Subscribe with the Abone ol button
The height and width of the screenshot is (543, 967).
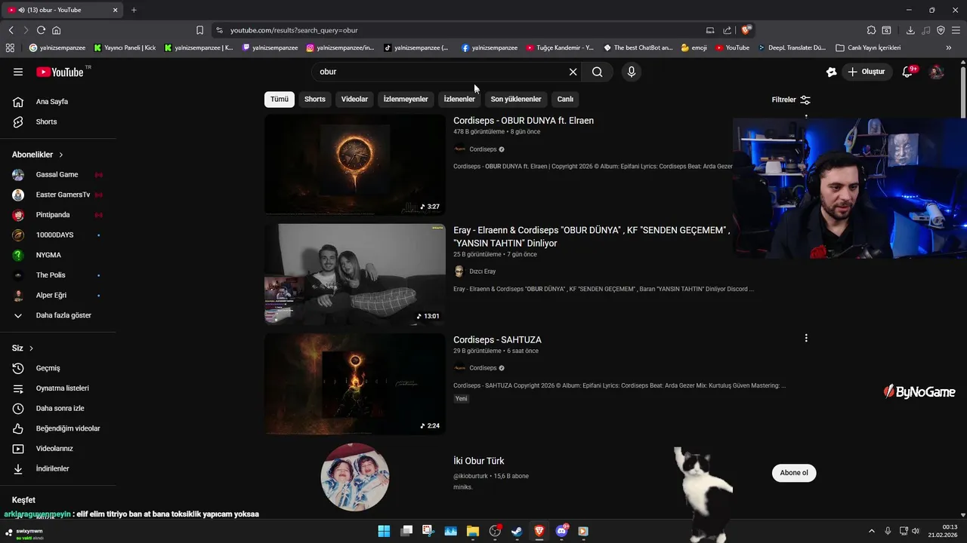coord(794,473)
